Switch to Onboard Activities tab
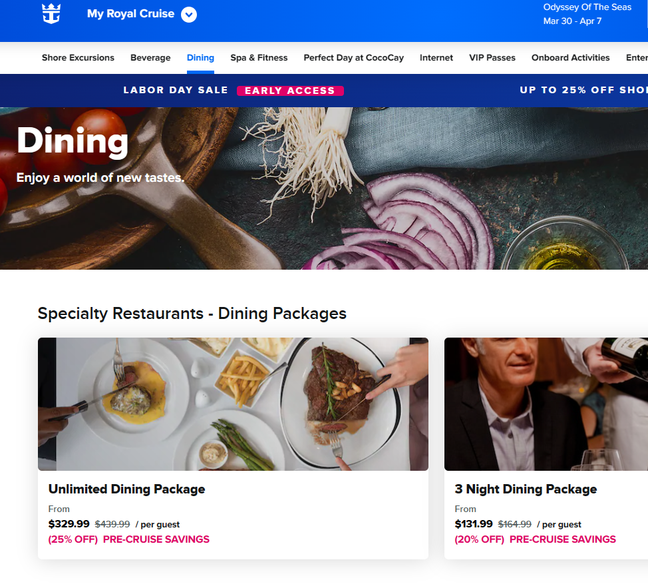 pos(570,57)
